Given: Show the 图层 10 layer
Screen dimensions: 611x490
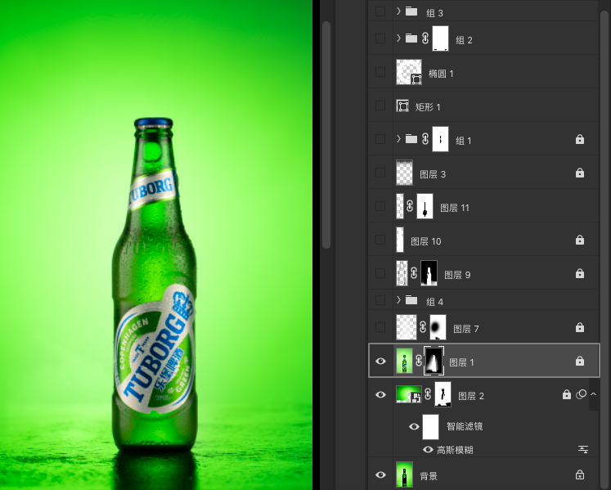Looking at the screenshot, I should [380, 240].
